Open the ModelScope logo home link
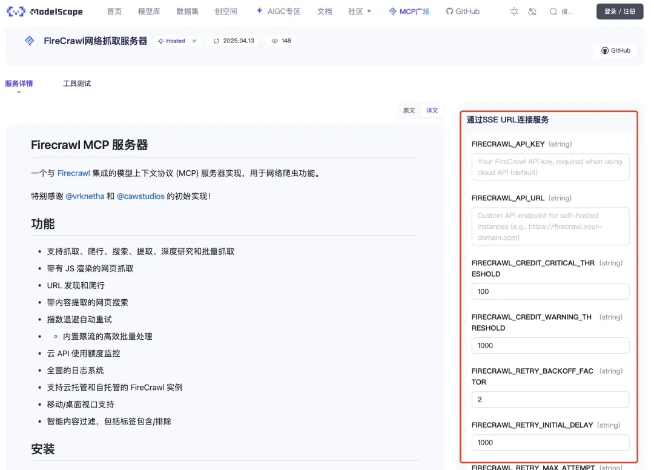 [45, 12]
